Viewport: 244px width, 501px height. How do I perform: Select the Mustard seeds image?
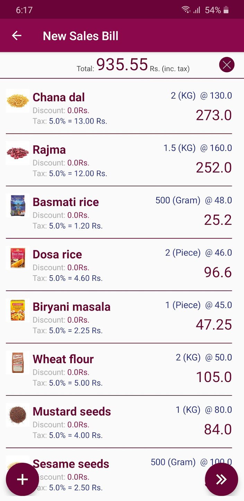coord(18,415)
